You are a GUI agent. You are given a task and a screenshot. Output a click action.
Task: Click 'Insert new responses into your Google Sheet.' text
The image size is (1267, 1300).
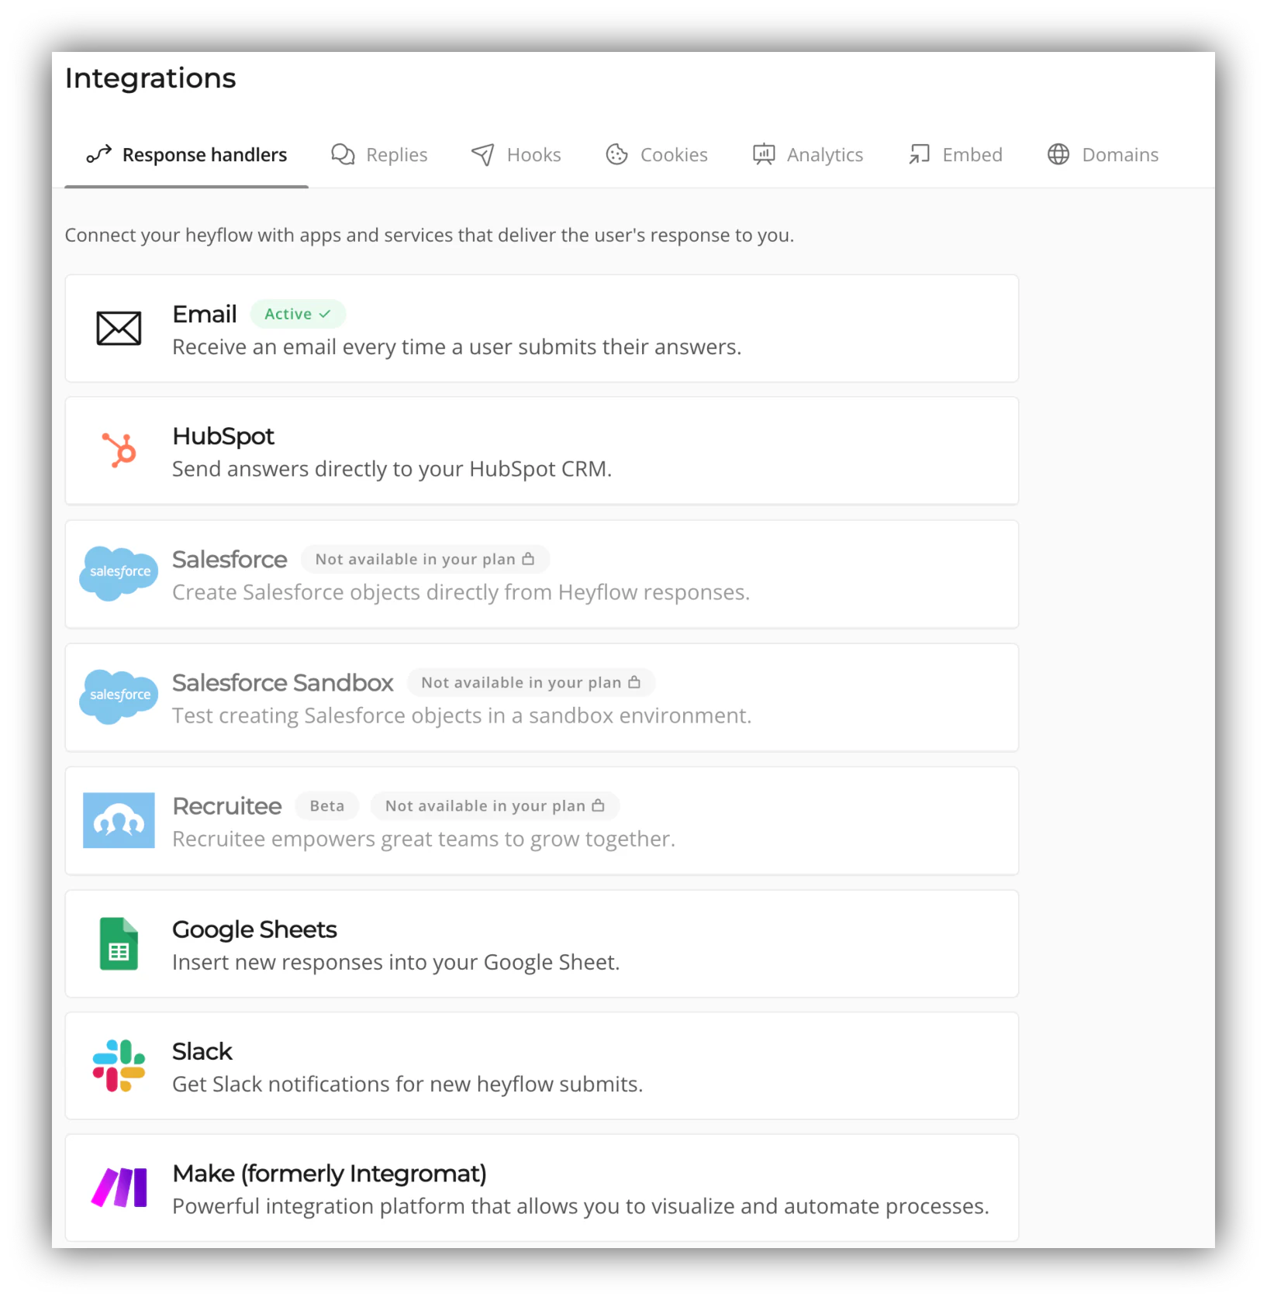[x=396, y=962]
